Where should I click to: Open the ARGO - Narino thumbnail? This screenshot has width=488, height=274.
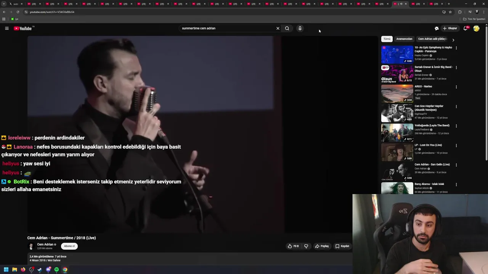(397, 93)
